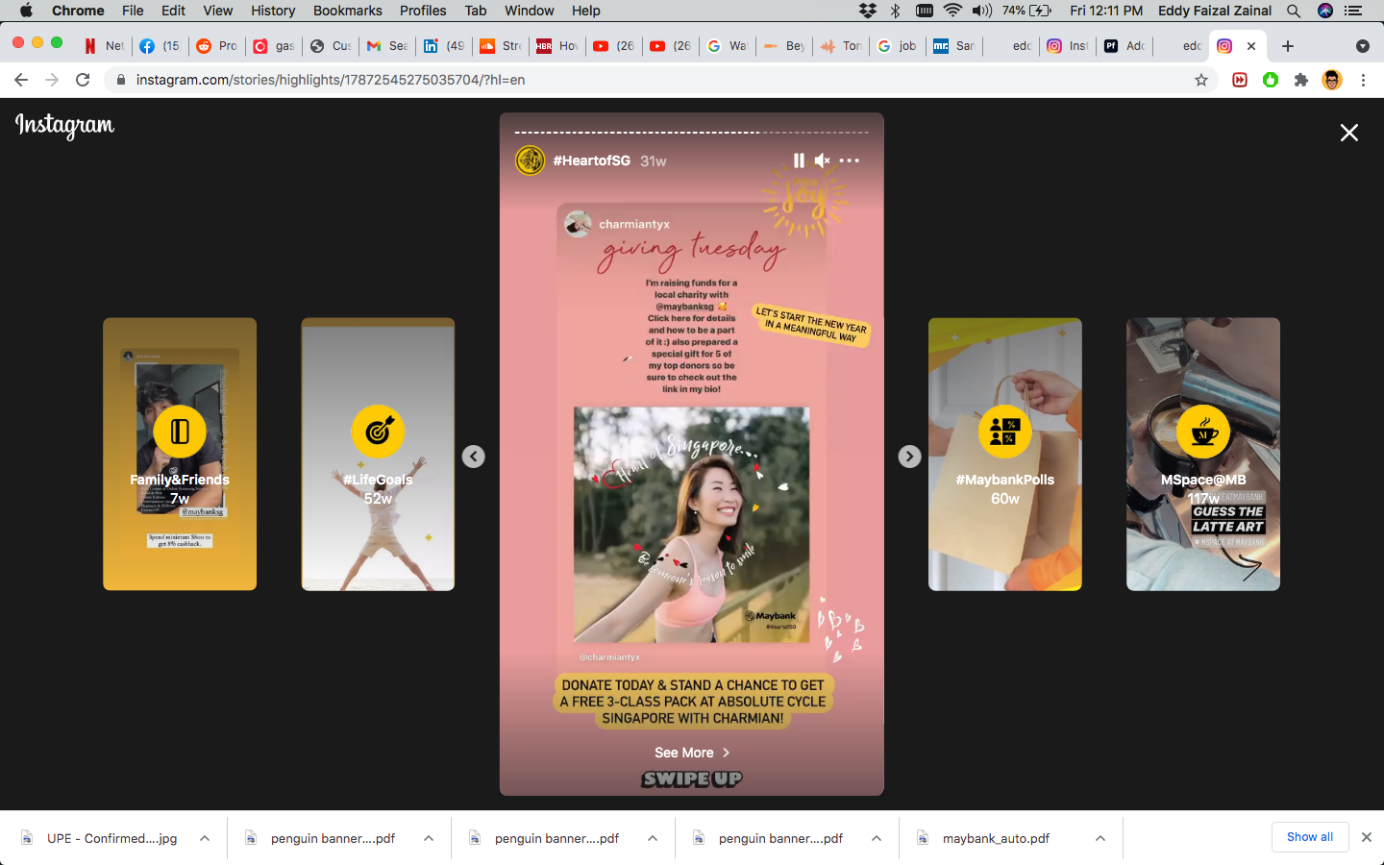Switch to the Gmail tab

click(387, 45)
